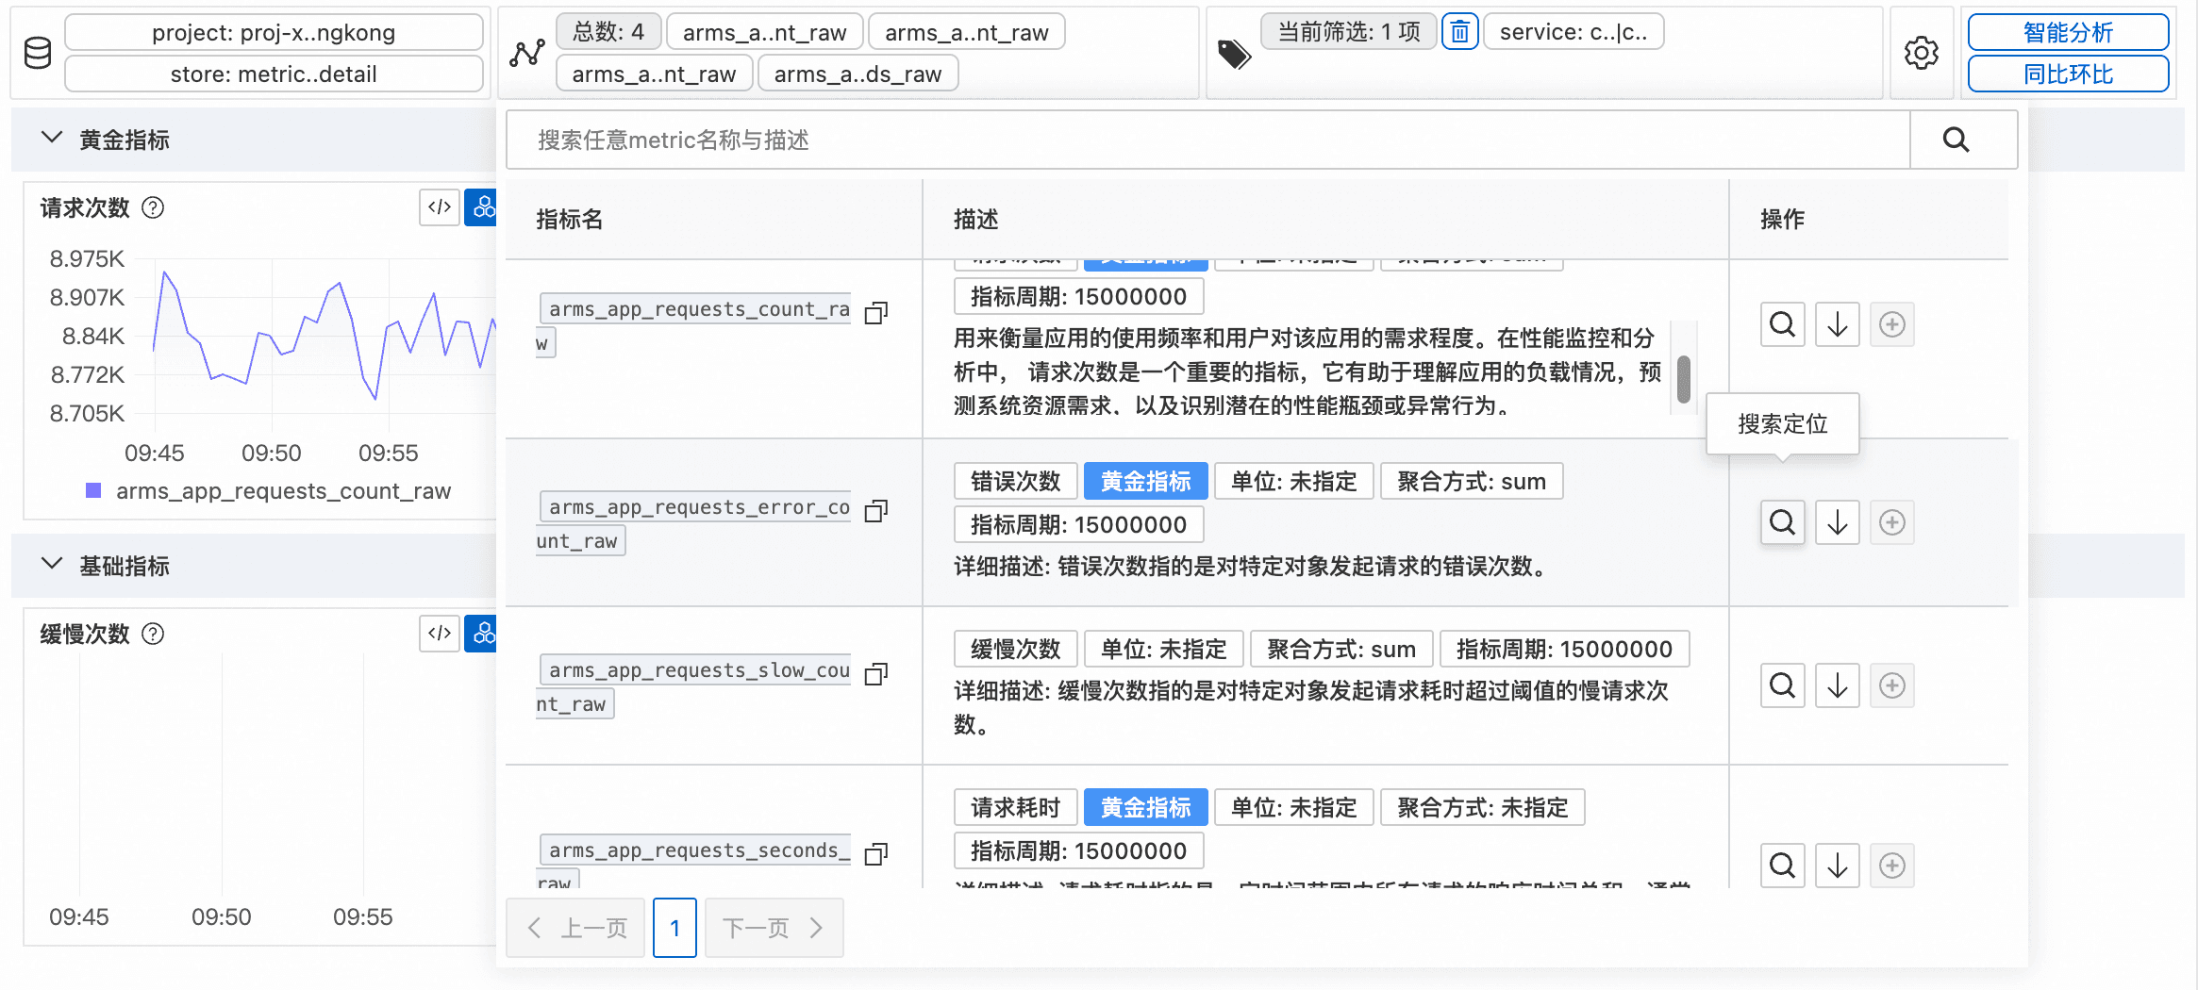Click the database store icon
2198x990 pixels.
(x=38, y=53)
